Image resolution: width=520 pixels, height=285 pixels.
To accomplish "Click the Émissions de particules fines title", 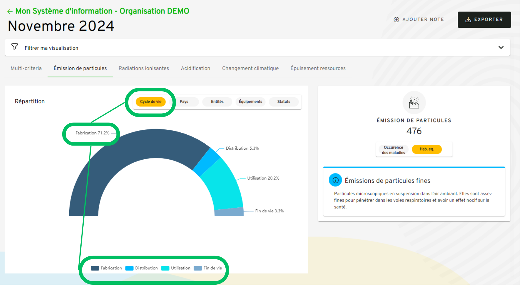I will tap(387, 181).
